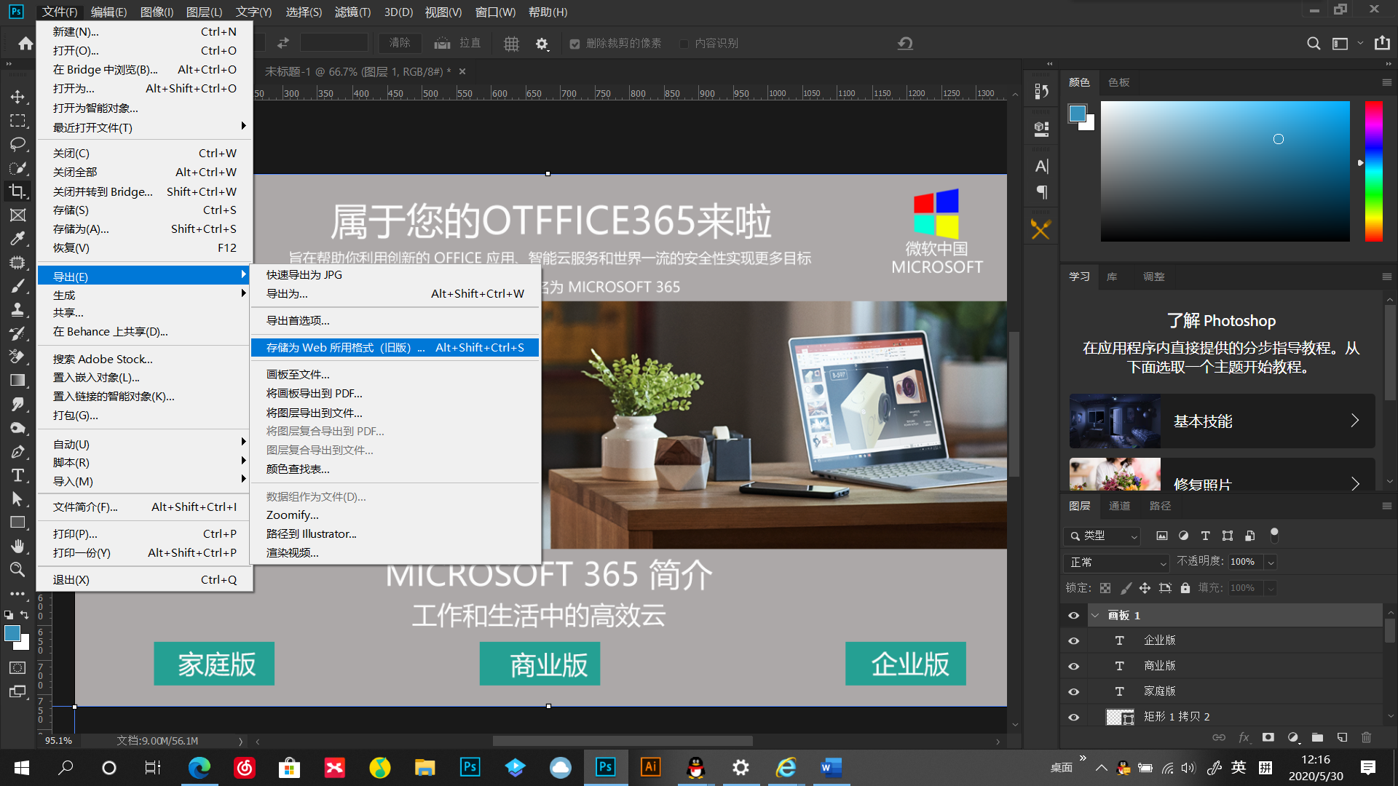Open Illustrator from the taskbar

(650, 767)
